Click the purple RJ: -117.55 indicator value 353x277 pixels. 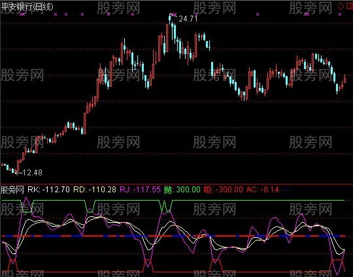click(x=141, y=190)
